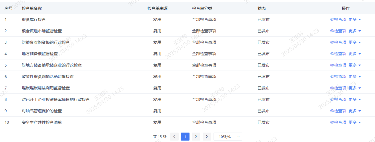Open 更多 menu for 对粮食收购资格的行政检查

[355, 42]
